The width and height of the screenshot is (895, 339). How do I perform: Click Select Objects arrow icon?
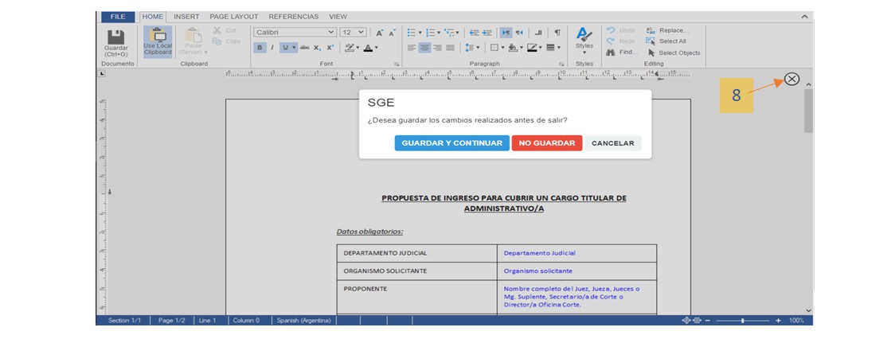651,53
